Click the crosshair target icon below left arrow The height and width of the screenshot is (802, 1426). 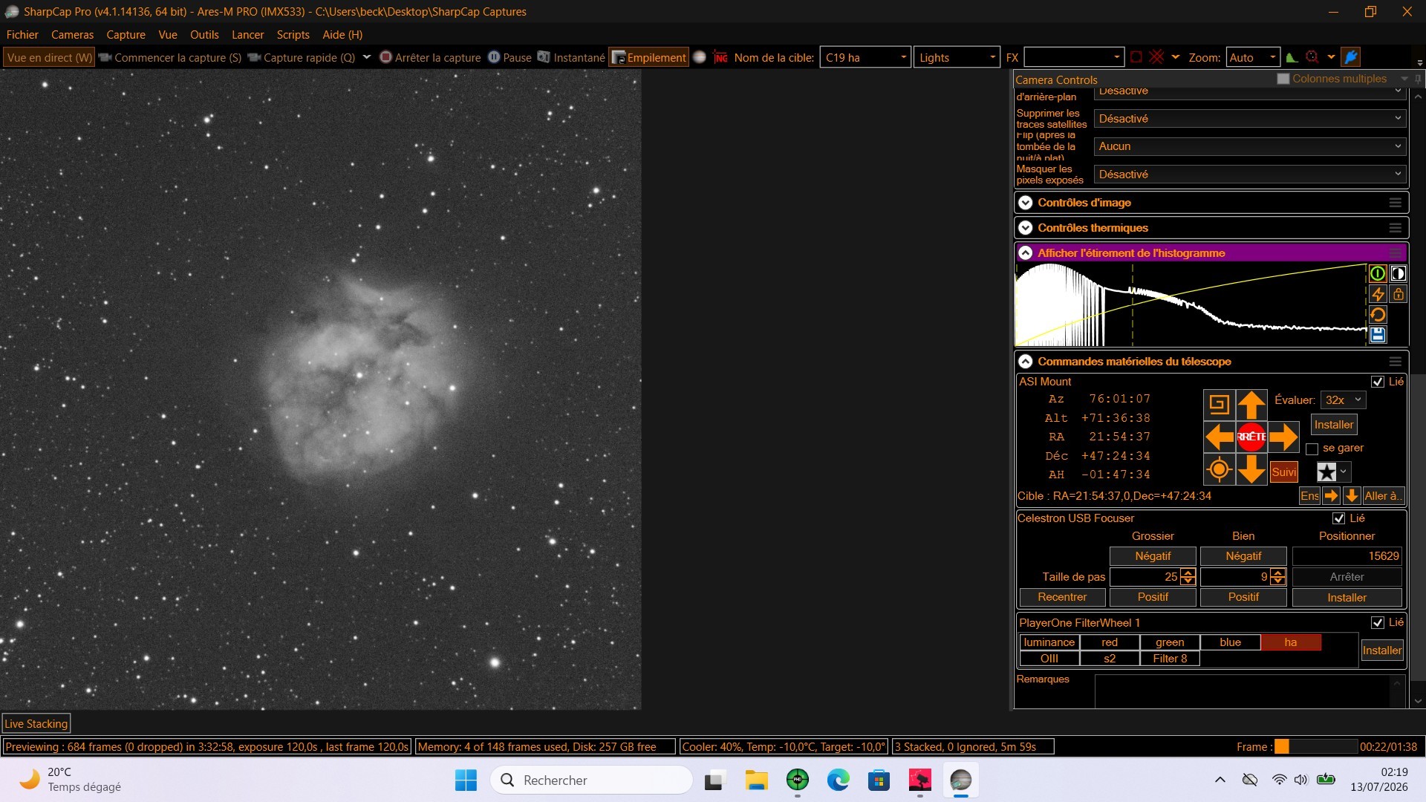click(1219, 469)
